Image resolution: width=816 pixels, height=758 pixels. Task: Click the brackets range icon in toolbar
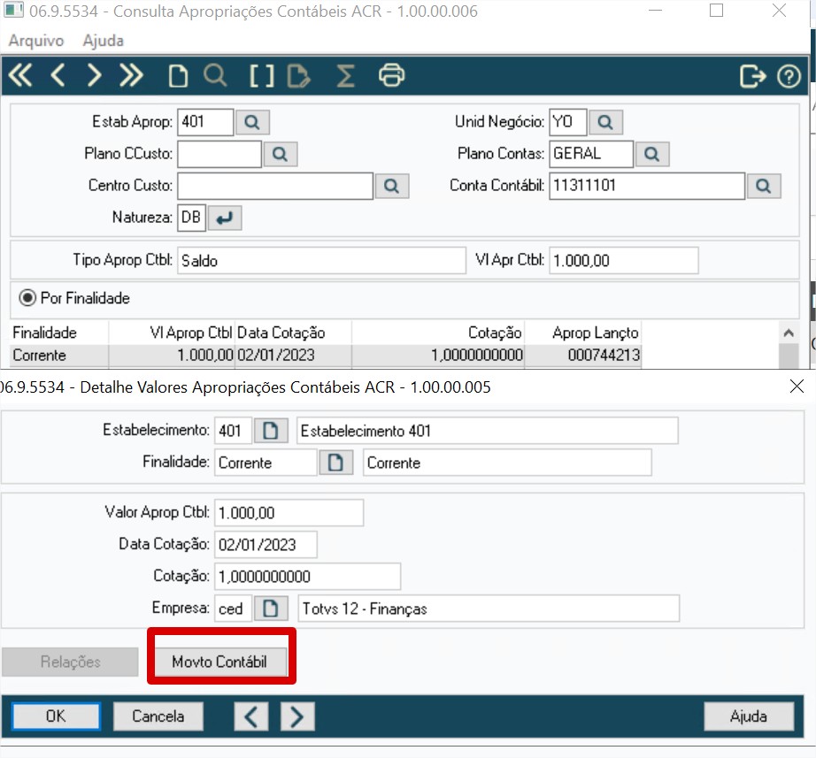(x=261, y=76)
